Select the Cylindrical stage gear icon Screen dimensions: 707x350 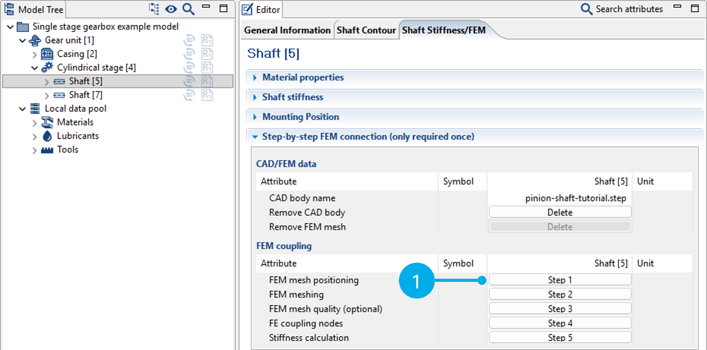coord(46,67)
